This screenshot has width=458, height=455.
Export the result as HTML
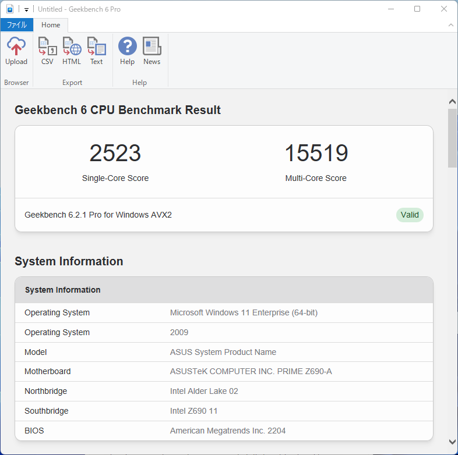point(72,51)
